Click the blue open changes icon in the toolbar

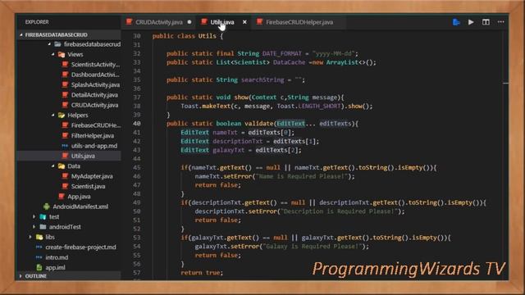point(456,22)
